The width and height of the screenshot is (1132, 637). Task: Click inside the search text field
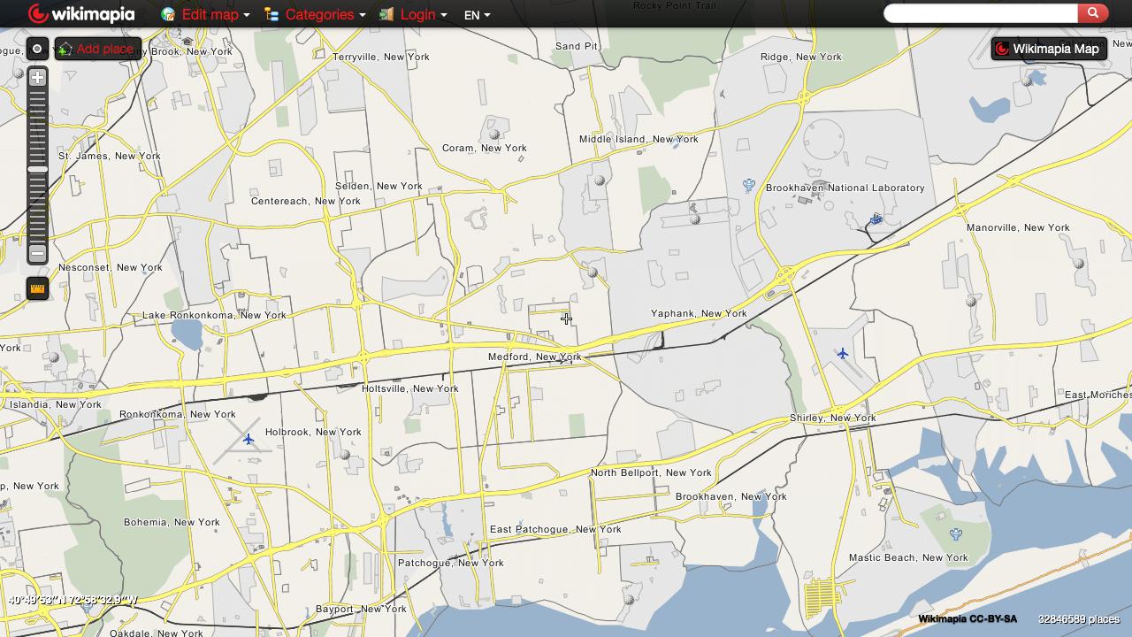(x=980, y=13)
